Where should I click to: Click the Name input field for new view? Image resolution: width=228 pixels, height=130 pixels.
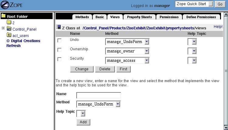click(x=98, y=95)
